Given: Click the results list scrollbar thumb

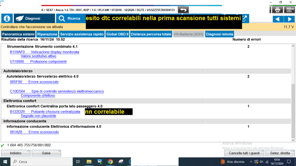Looking at the screenshot, I should tap(293, 111).
